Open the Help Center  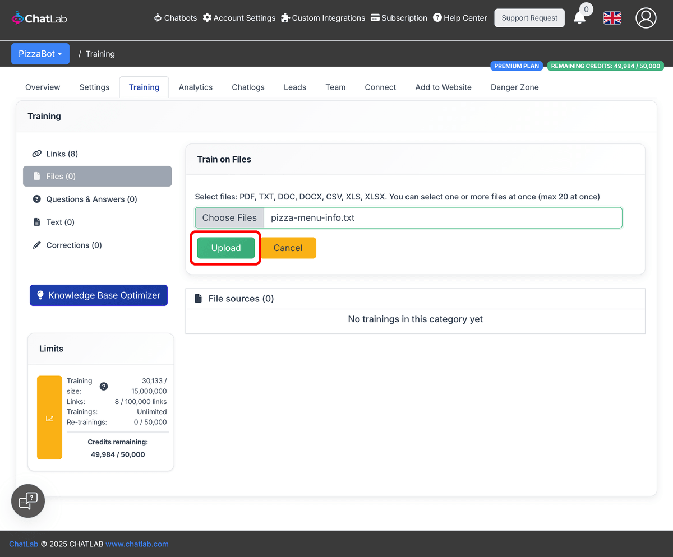(x=460, y=18)
